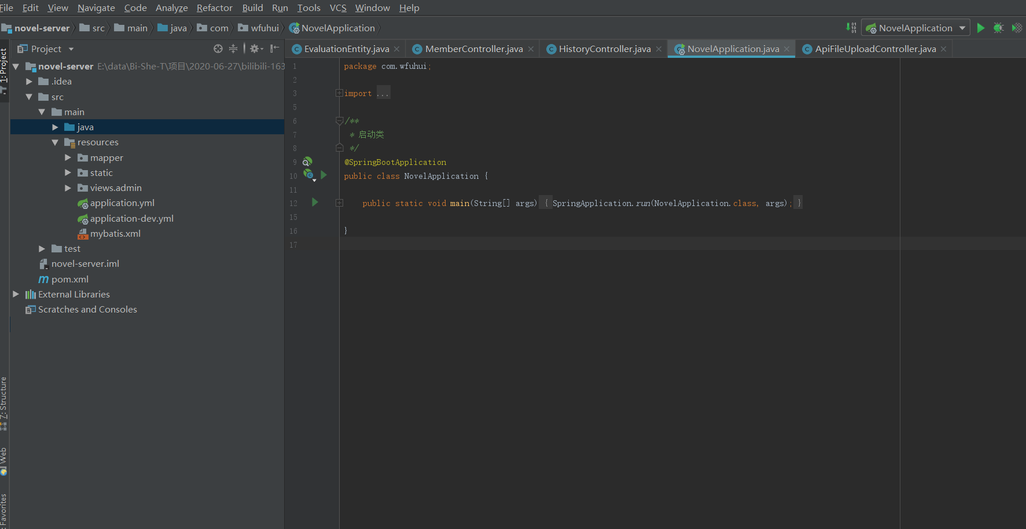Click Spring bean gutter icon on line 9
This screenshot has width=1026, height=529.
click(x=307, y=161)
